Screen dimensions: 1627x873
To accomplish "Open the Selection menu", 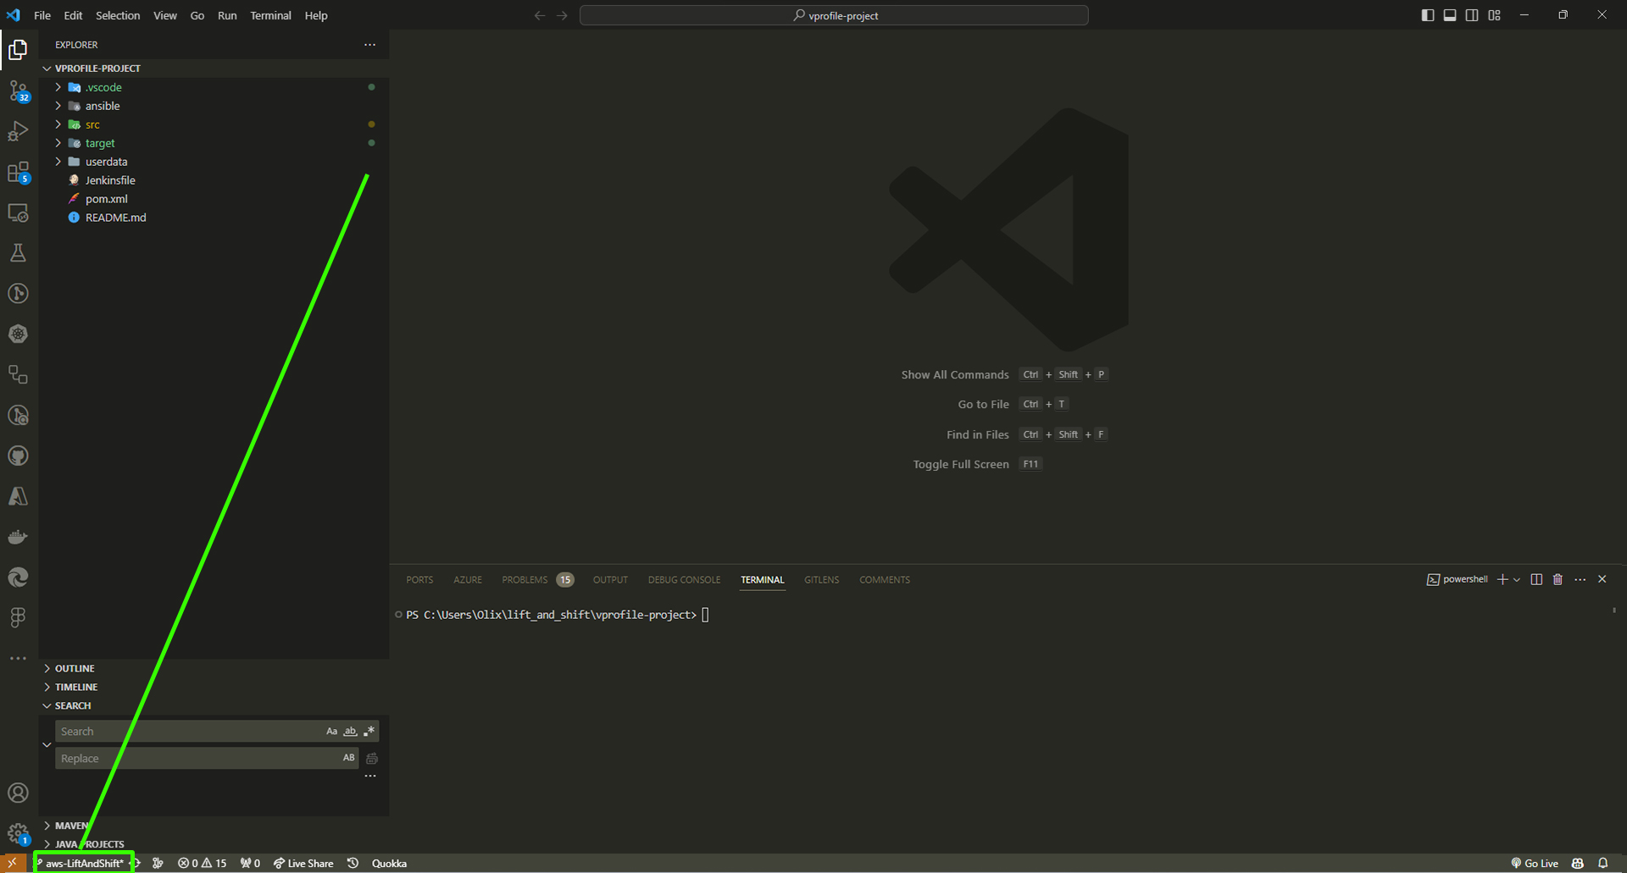I will pyautogui.click(x=118, y=15).
